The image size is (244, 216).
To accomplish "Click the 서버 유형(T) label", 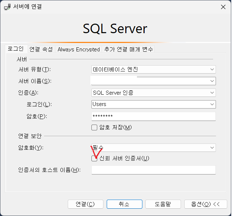I will (35, 70).
